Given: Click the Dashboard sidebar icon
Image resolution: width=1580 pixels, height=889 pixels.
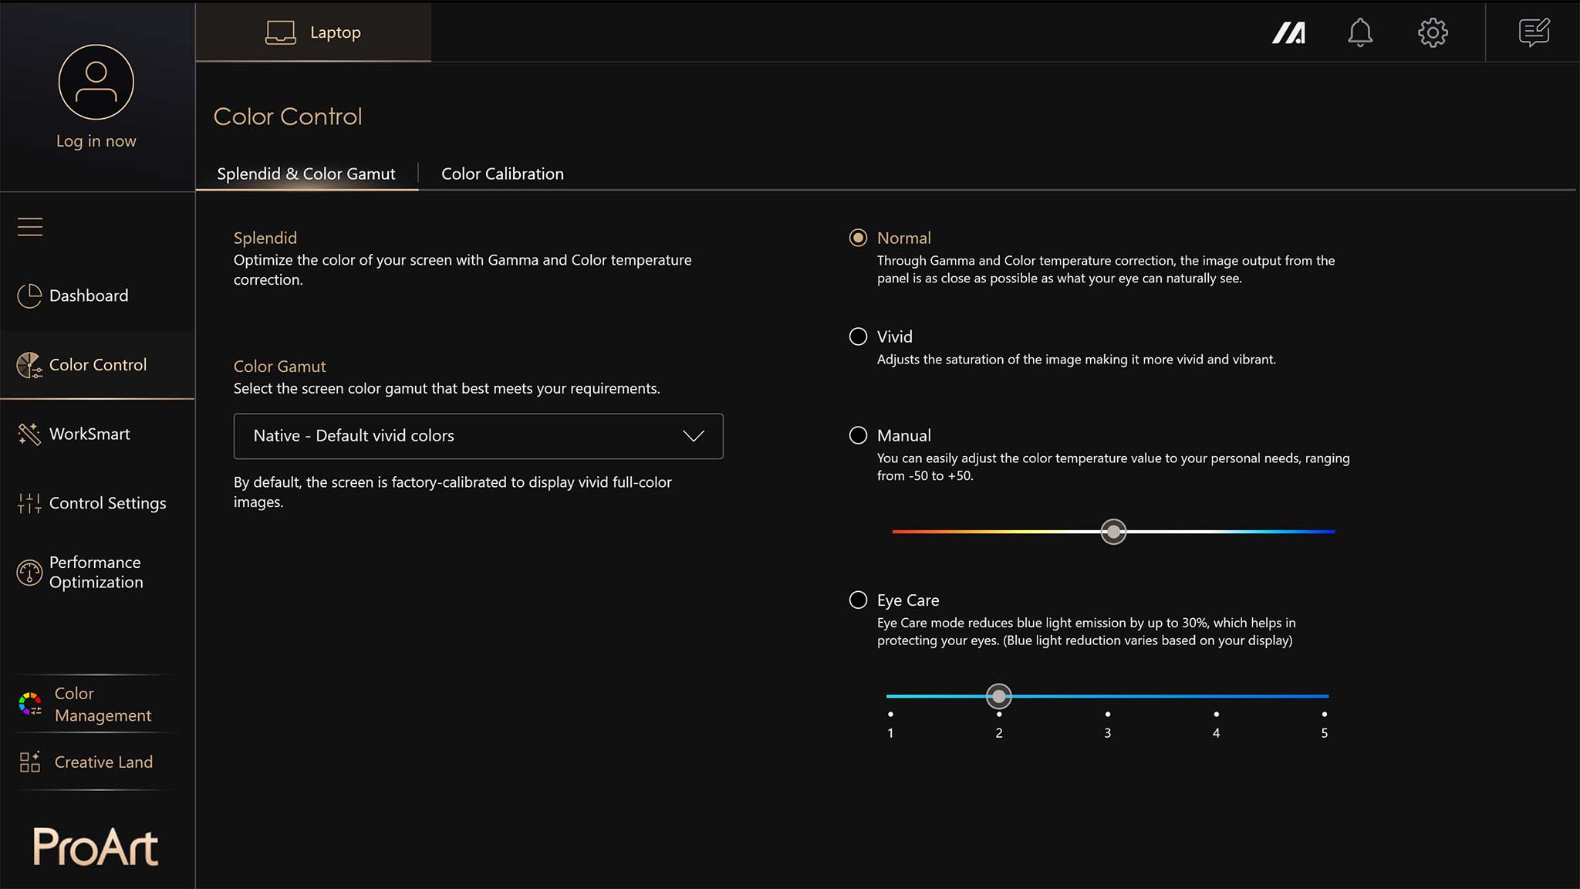Looking at the screenshot, I should point(29,296).
